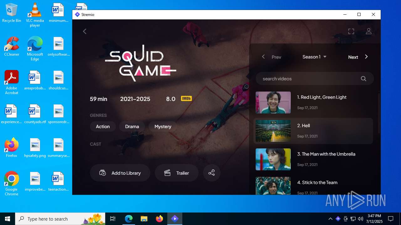Select the experience document on desktop
Viewport: 401px width, 225px height.
[12, 114]
